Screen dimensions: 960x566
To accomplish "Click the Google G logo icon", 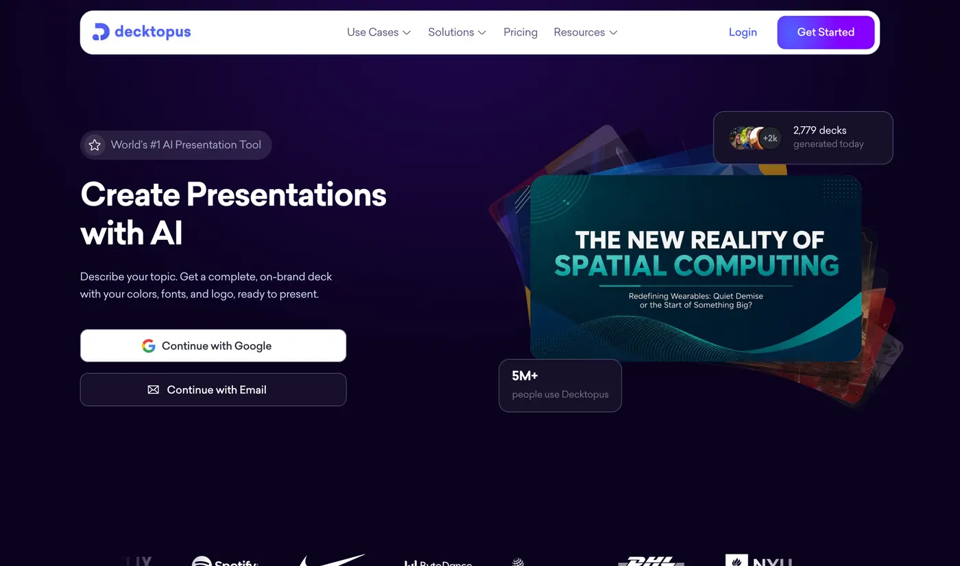I will coord(149,346).
